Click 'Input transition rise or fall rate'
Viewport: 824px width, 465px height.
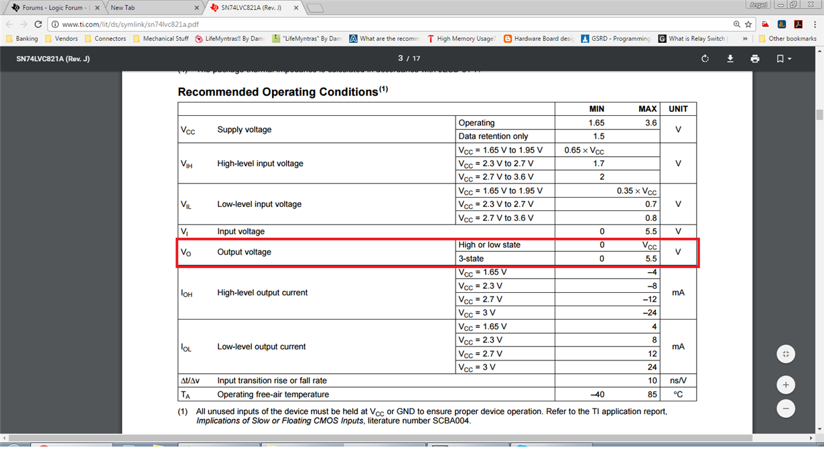point(272,381)
